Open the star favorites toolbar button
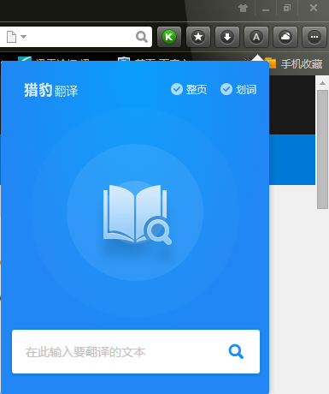Viewport: 329px width, 394px height. (198, 37)
